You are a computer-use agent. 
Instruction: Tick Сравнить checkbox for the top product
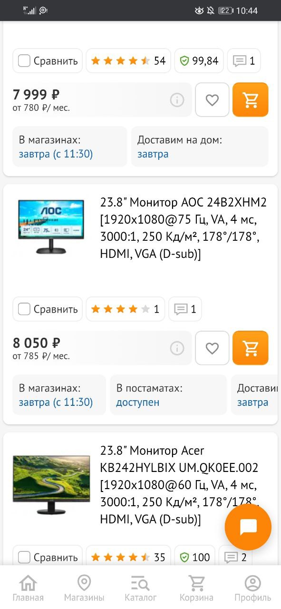(24, 61)
